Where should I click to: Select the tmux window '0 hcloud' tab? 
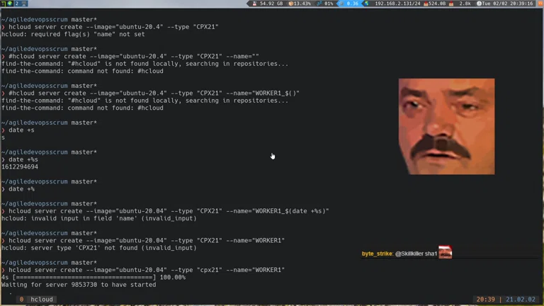point(36,300)
